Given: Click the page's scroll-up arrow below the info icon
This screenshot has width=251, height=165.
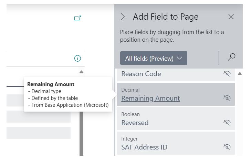Looking at the screenshot, I should coord(81,72).
